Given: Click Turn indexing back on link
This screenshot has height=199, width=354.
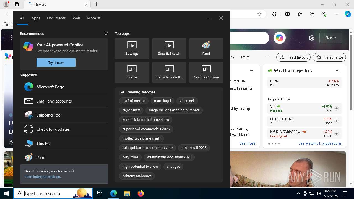Looking at the screenshot, I should tap(43, 177).
